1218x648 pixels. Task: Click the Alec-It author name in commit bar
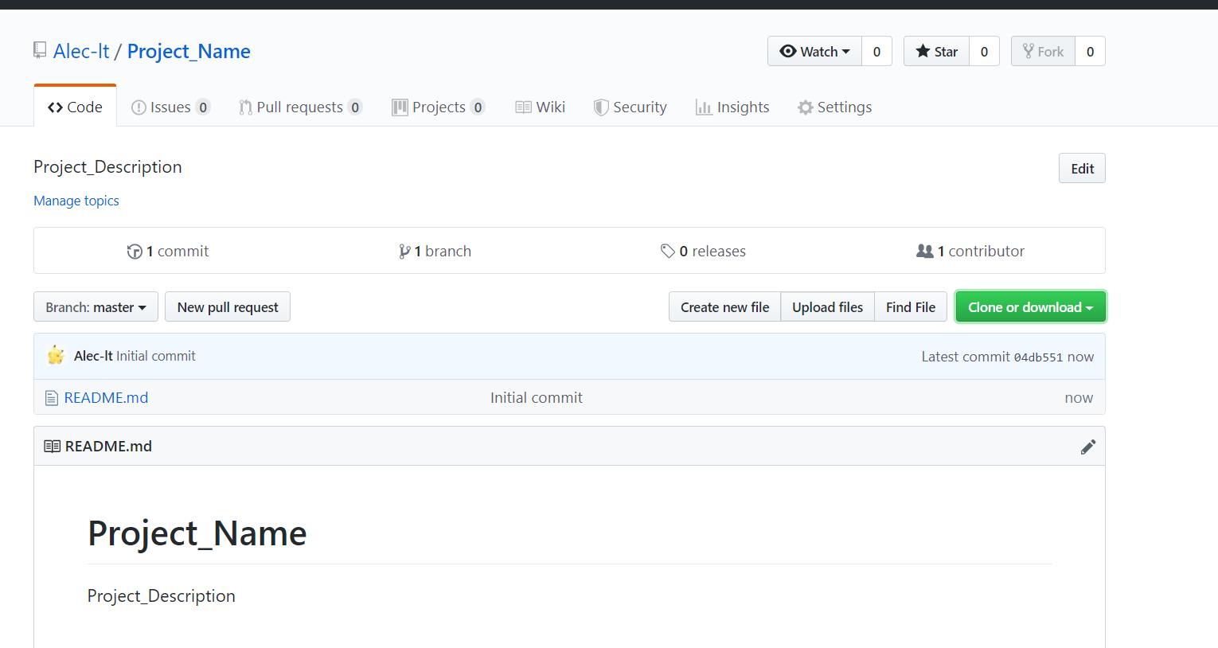point(93,356)
